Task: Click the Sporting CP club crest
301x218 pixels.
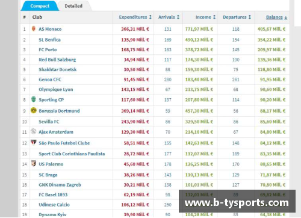Action: point(34,99)
